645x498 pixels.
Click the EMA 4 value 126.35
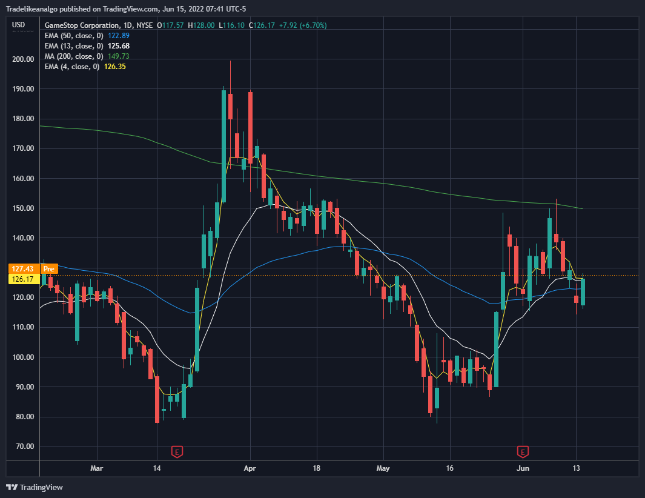(114, 67)
